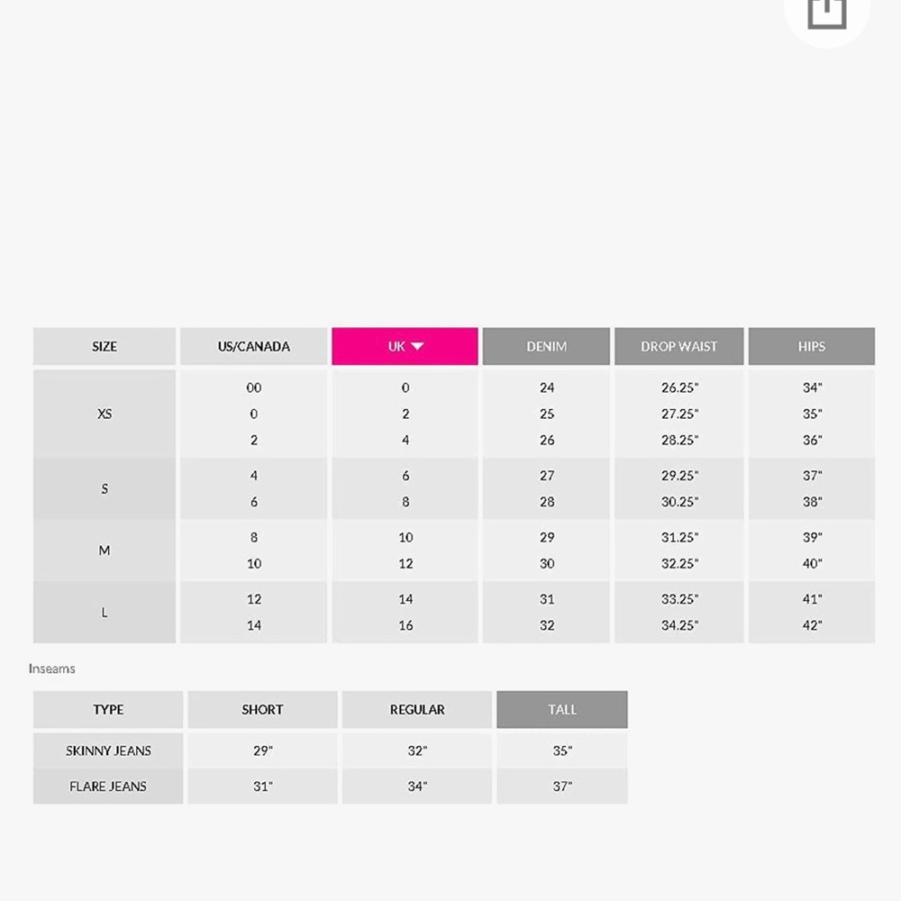Image resolution: width=901 pixels, height=901 pixels.
Task: Click the TYPE inseam header
Action: pyautogui.click(x=108, y=709)
